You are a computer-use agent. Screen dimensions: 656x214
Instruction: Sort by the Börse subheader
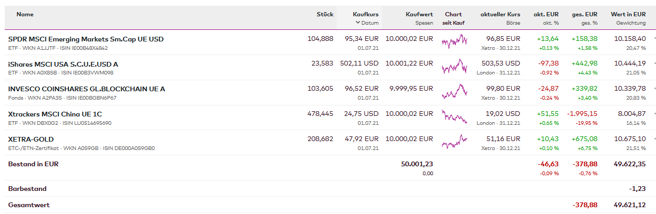click(x=513, y=23)
